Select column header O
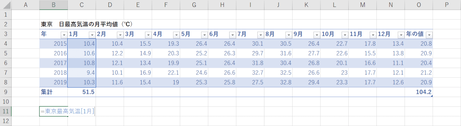Screen dimensions: 461x126 click(419, 5)
